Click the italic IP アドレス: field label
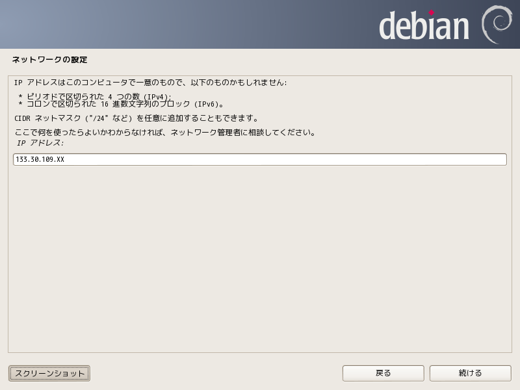The image size is (520, 390). click(x=40, y=142)
